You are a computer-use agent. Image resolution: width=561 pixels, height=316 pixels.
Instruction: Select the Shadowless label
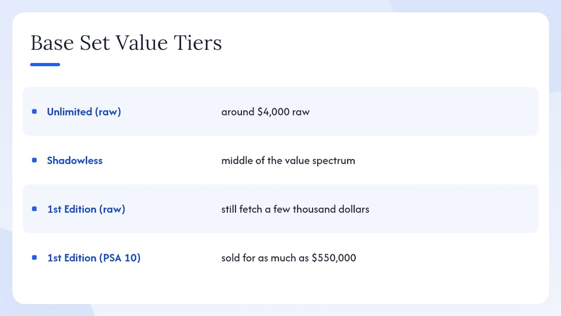point(75,161)
